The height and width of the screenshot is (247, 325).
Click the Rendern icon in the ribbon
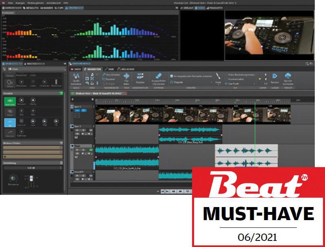click(x=274, y=76)
